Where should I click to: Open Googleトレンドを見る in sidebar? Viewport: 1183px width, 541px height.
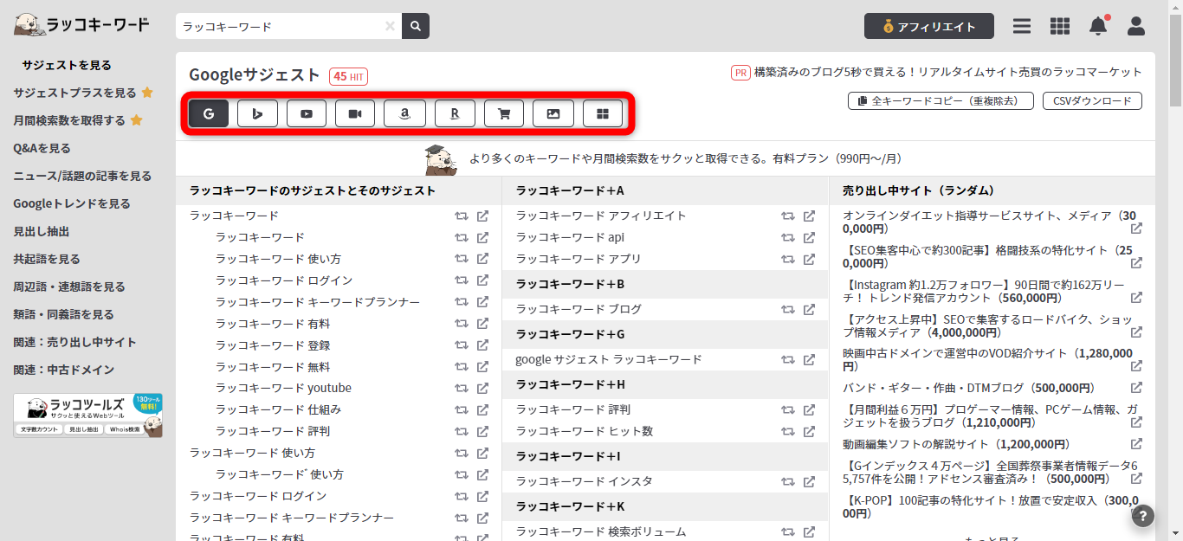(x=72, y=203)
